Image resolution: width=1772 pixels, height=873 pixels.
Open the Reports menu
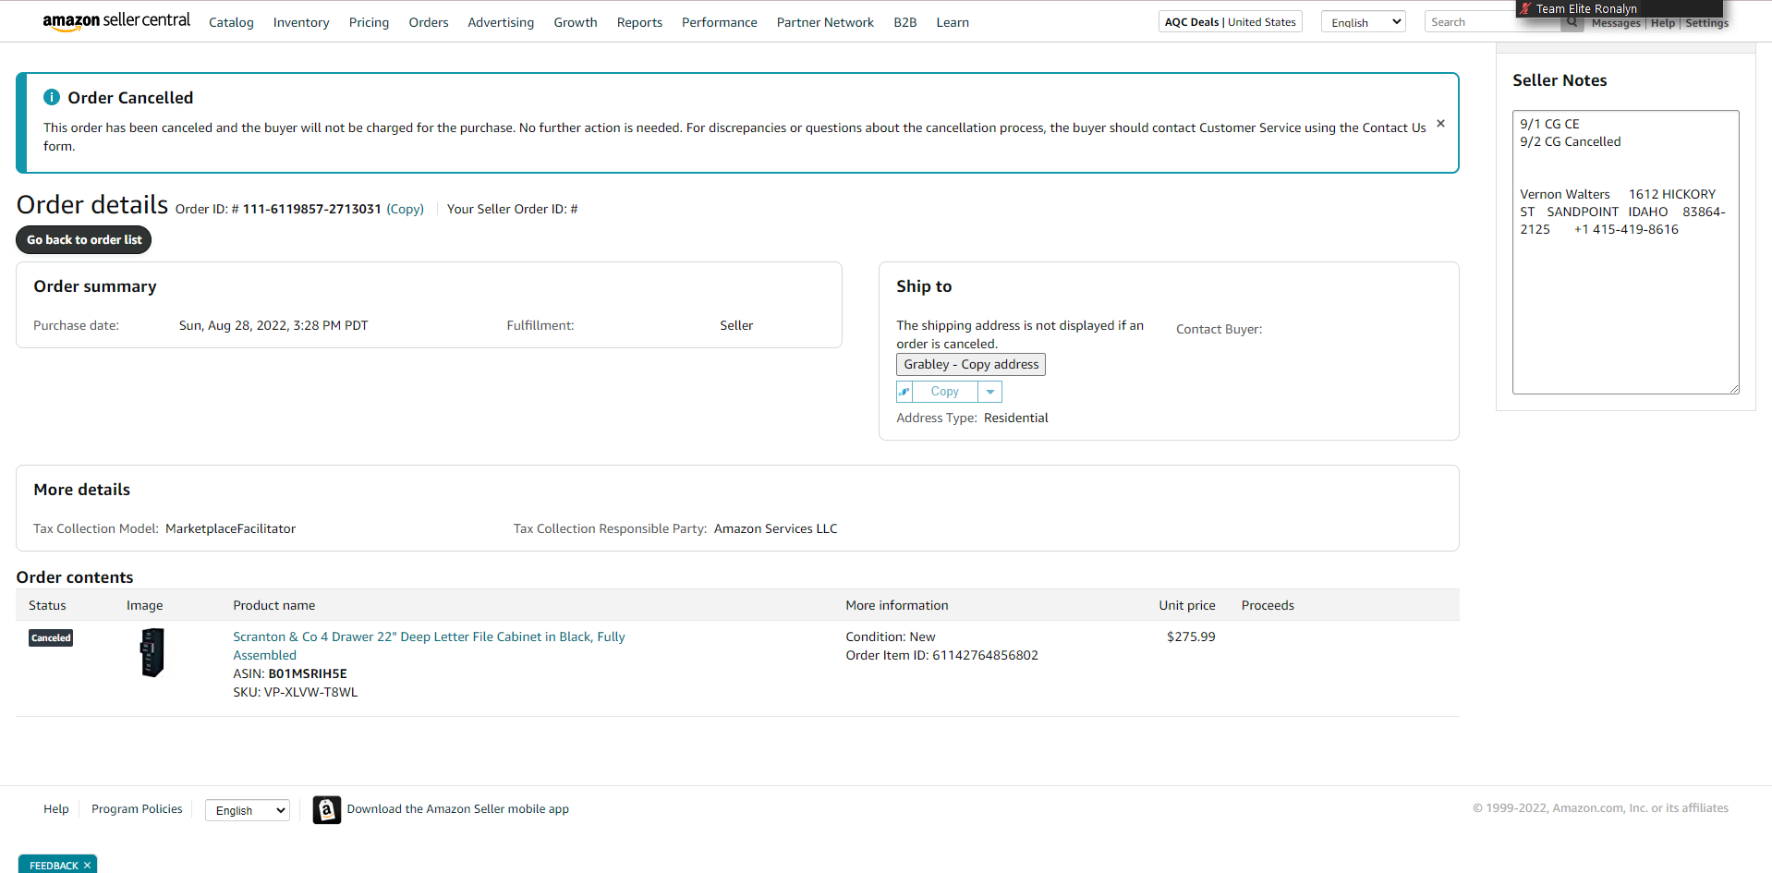point(639,22)
